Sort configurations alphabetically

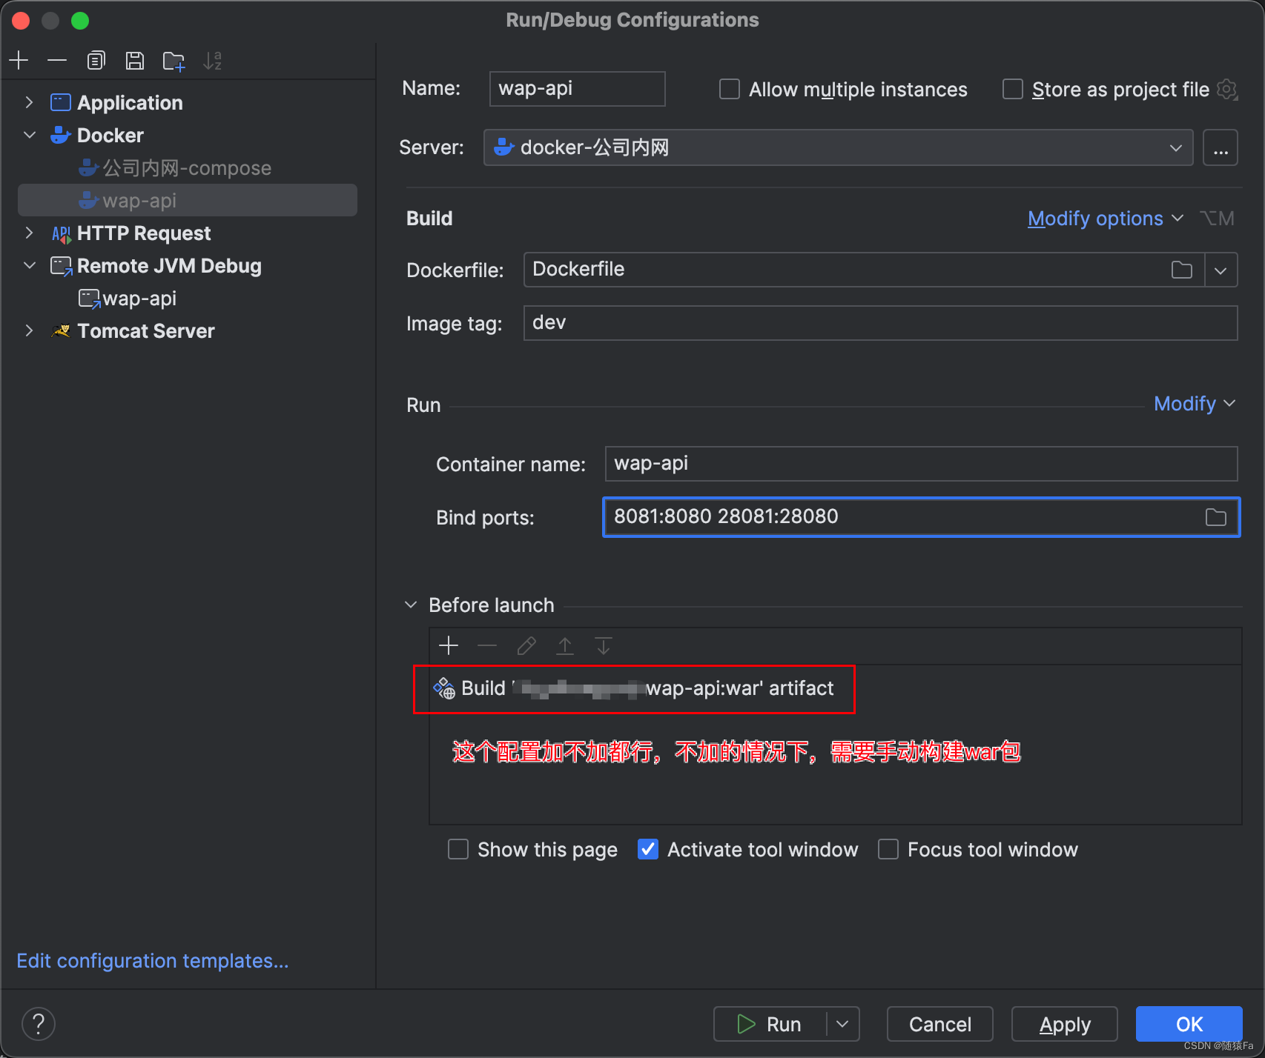(214, 60)
